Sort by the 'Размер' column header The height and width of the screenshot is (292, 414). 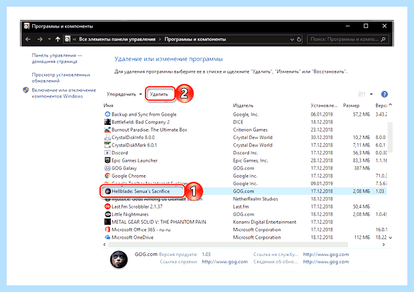(x=351, y=106)
